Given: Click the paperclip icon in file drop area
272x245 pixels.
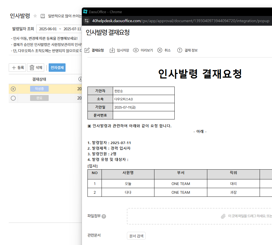Looking at the screenshot, I should pos(223,216).
